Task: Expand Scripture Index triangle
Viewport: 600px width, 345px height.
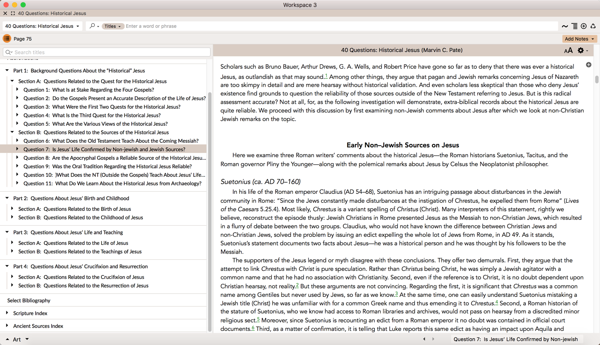Action: (x=7, y=313)
